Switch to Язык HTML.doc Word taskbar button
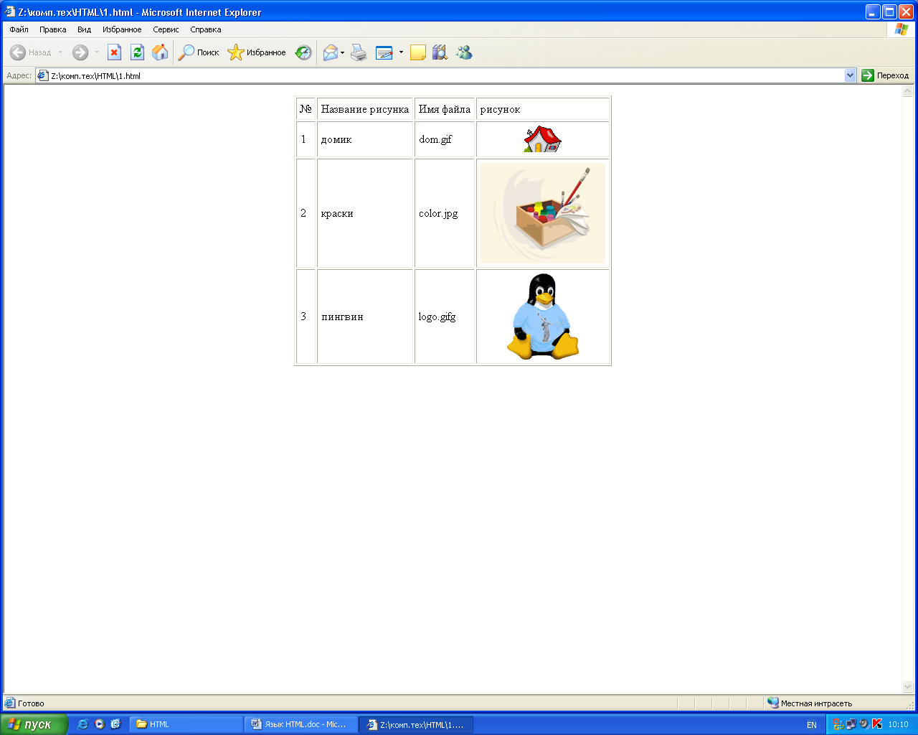The image size is (918, 735). [x=301, y=724]
